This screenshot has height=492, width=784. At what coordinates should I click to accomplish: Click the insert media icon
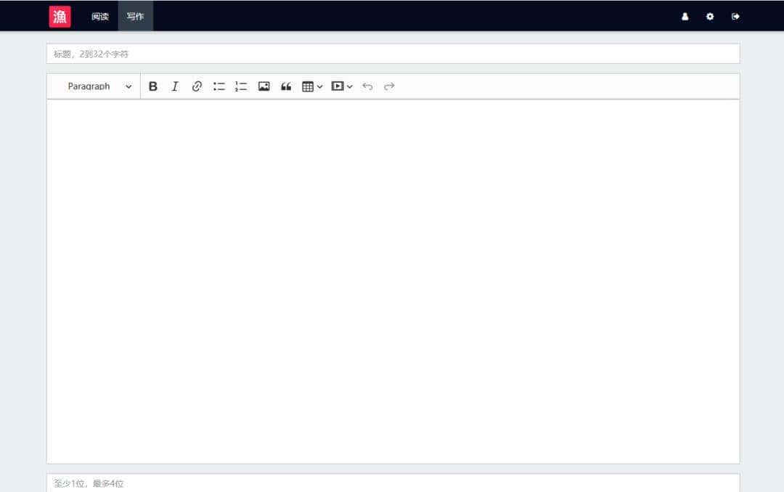(338, 86)
